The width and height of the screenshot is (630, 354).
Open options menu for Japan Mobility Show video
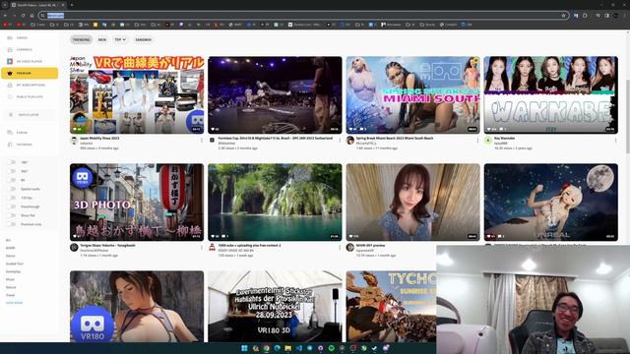pos(201,140)
